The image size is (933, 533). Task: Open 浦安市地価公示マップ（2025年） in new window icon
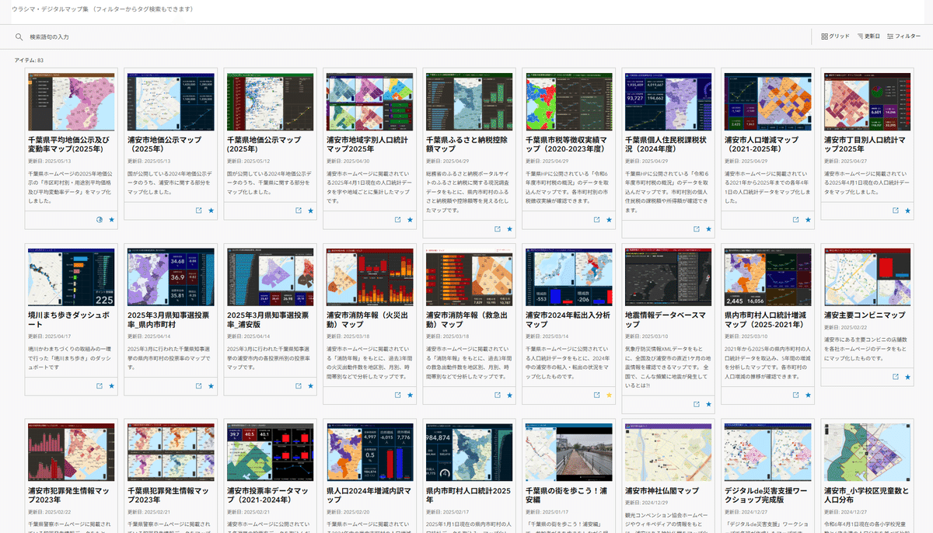coord(198,211)
